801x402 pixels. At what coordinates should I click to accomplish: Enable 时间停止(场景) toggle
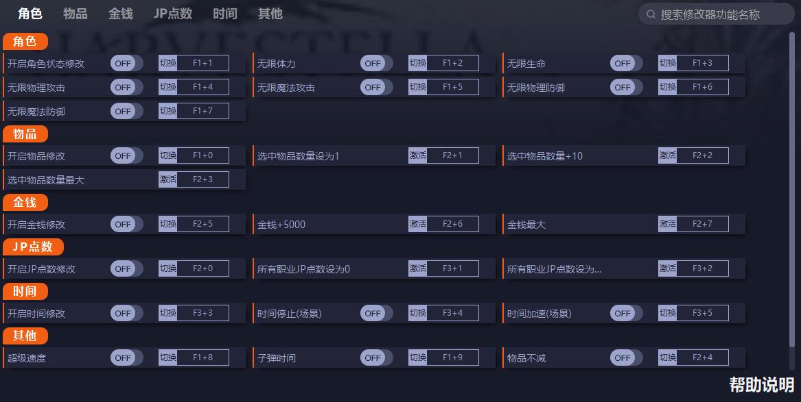(x=377, y=314)
